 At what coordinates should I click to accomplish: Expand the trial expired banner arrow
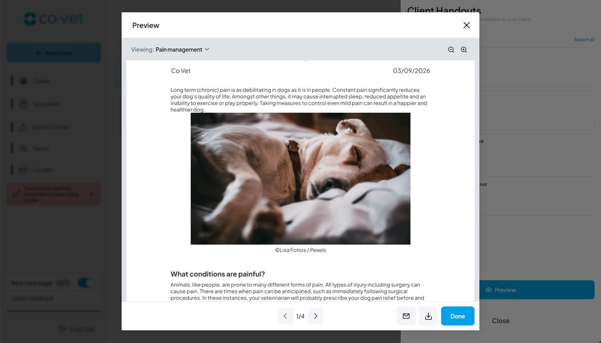(x=92, y=194)
